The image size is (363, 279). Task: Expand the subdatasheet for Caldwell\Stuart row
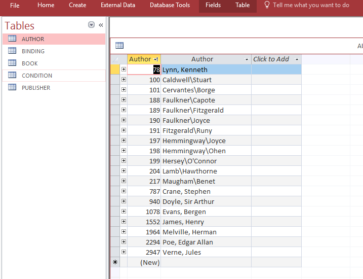[x=124, y=80]
